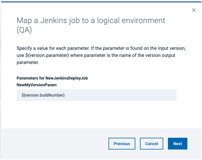Go back with the Previous button

(x=122, y=144)
